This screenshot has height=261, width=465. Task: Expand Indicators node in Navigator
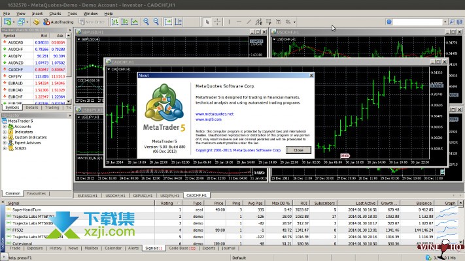point(5,132)
